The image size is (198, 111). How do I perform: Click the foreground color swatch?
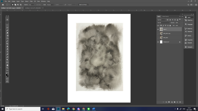coord(7,75)
